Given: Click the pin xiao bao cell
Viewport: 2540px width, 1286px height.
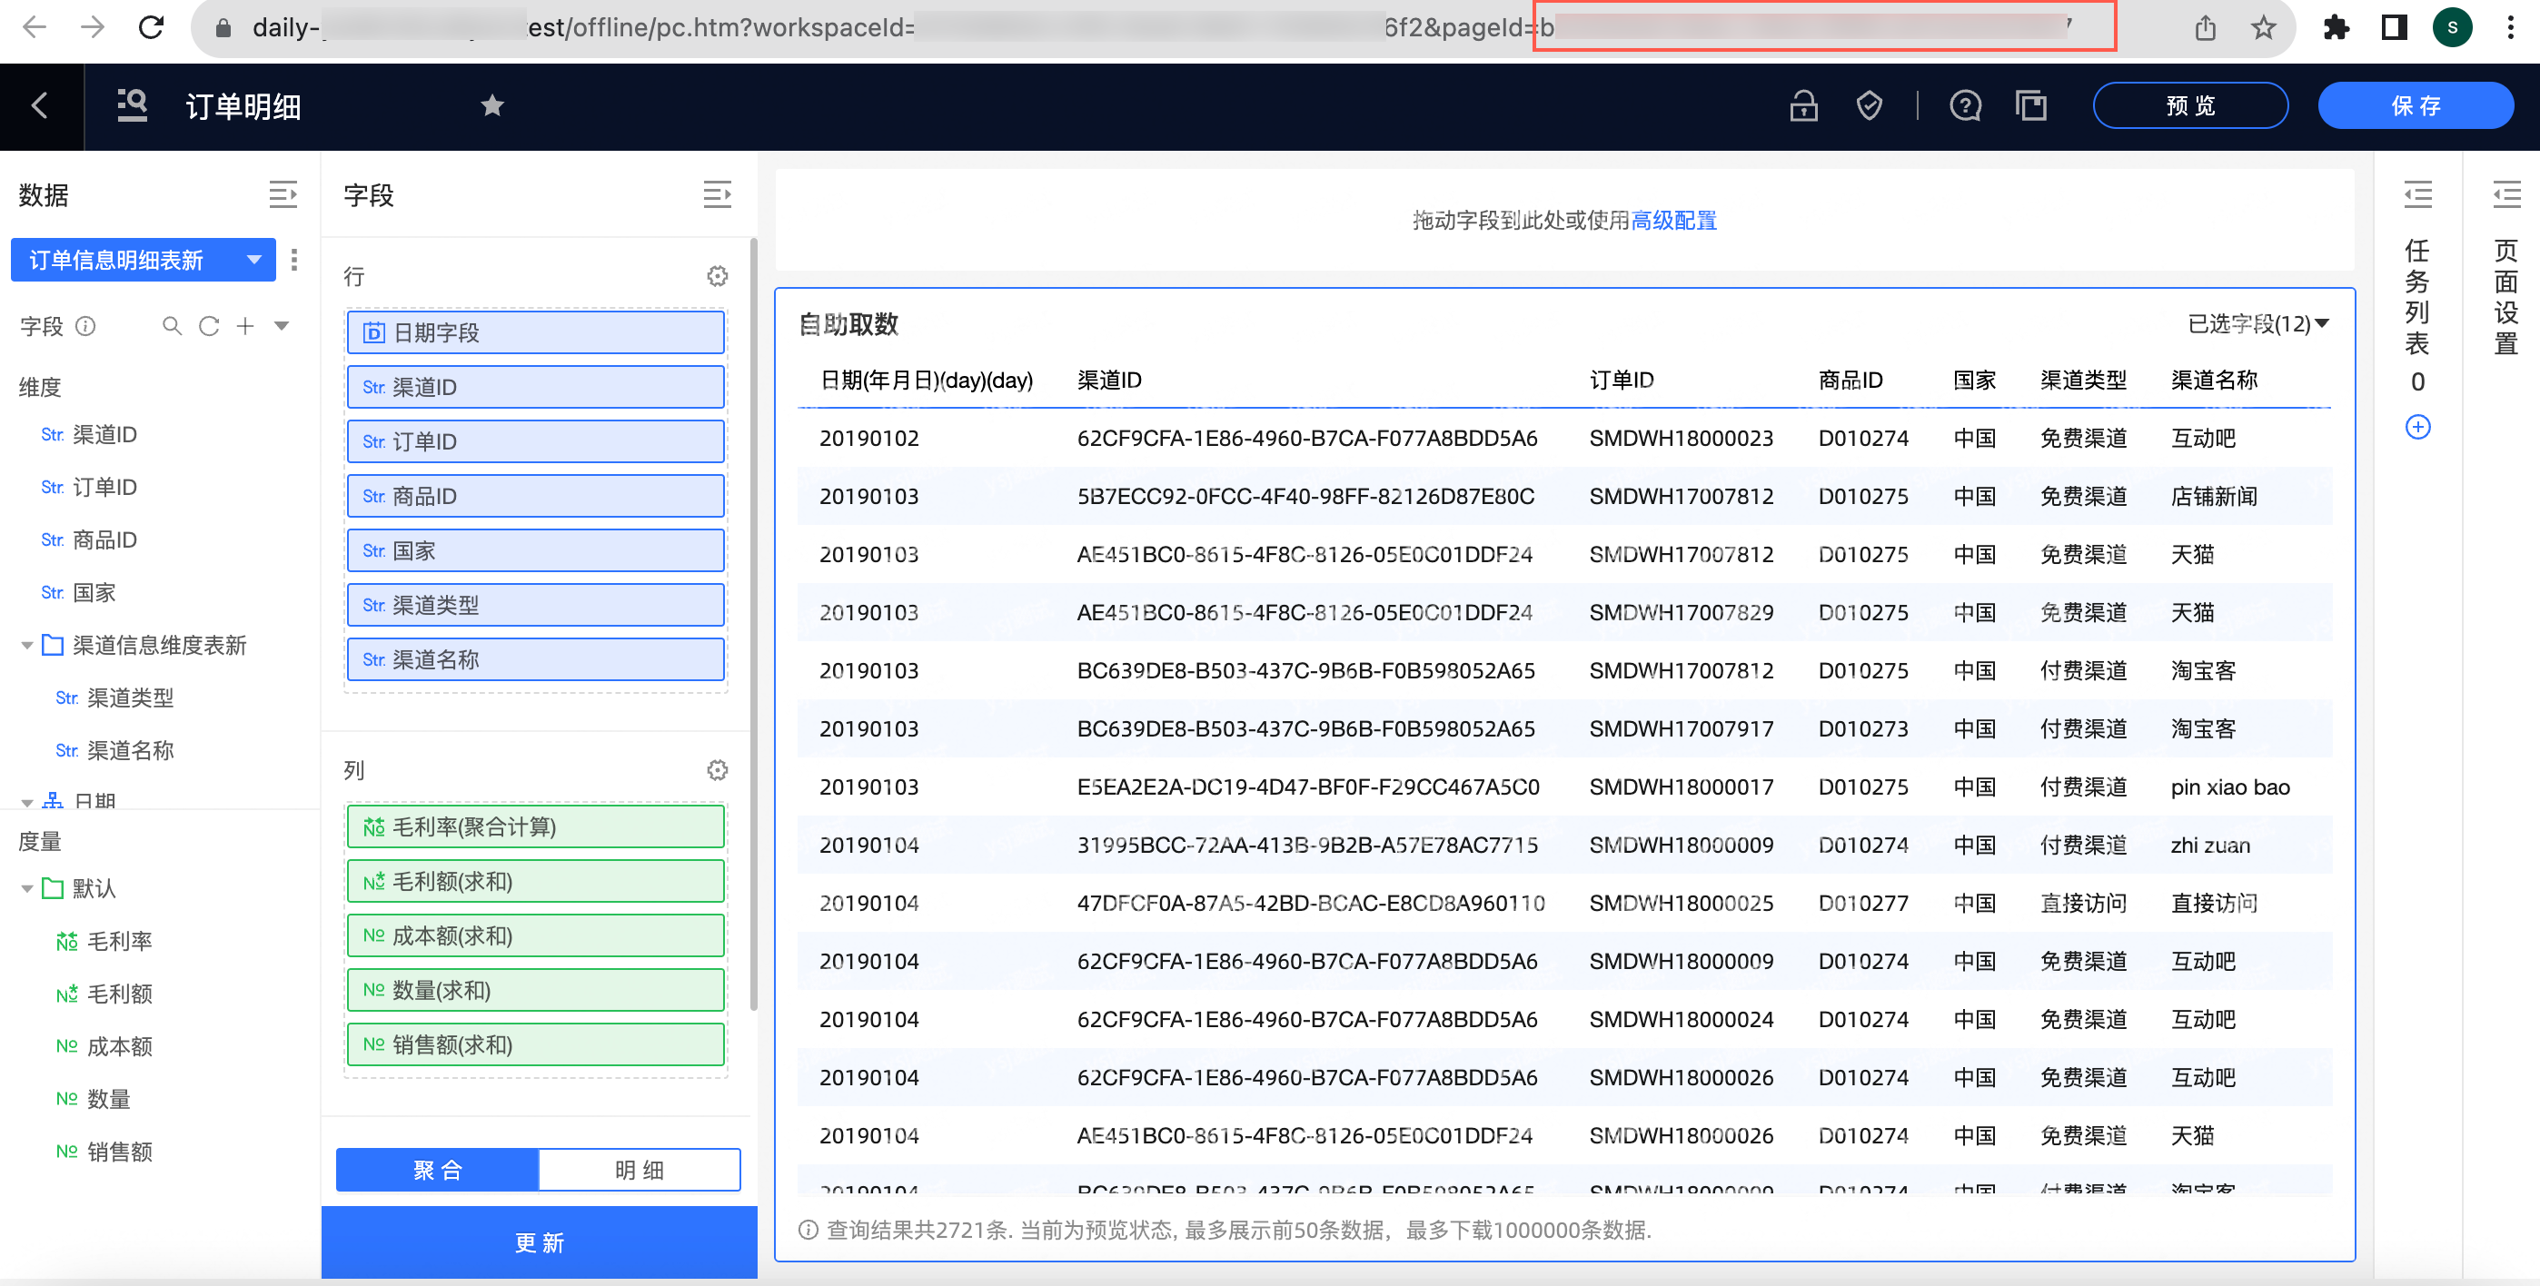Looking at the screenshot, I should tap(2229, 787).
